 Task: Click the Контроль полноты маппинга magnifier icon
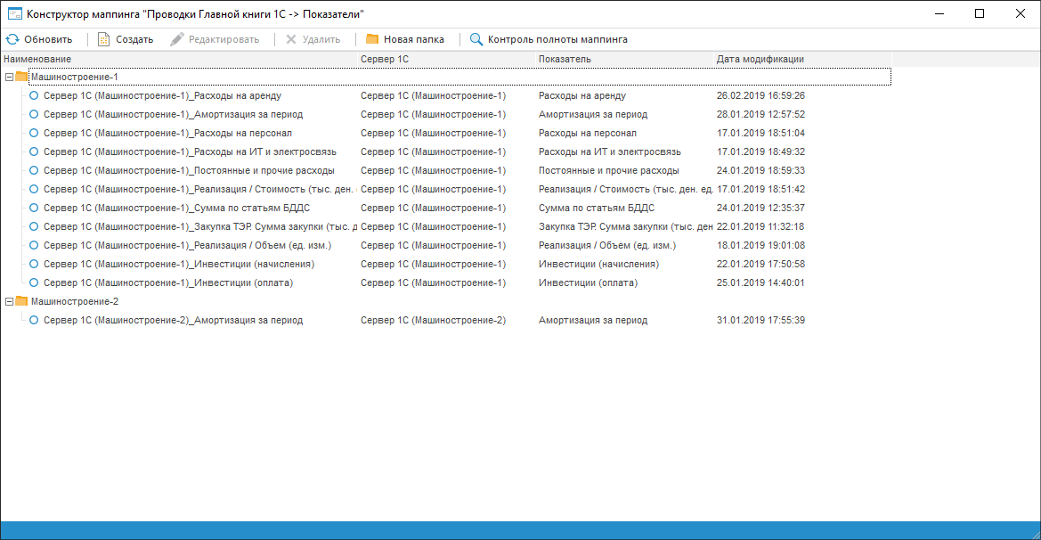coord(476,39)
